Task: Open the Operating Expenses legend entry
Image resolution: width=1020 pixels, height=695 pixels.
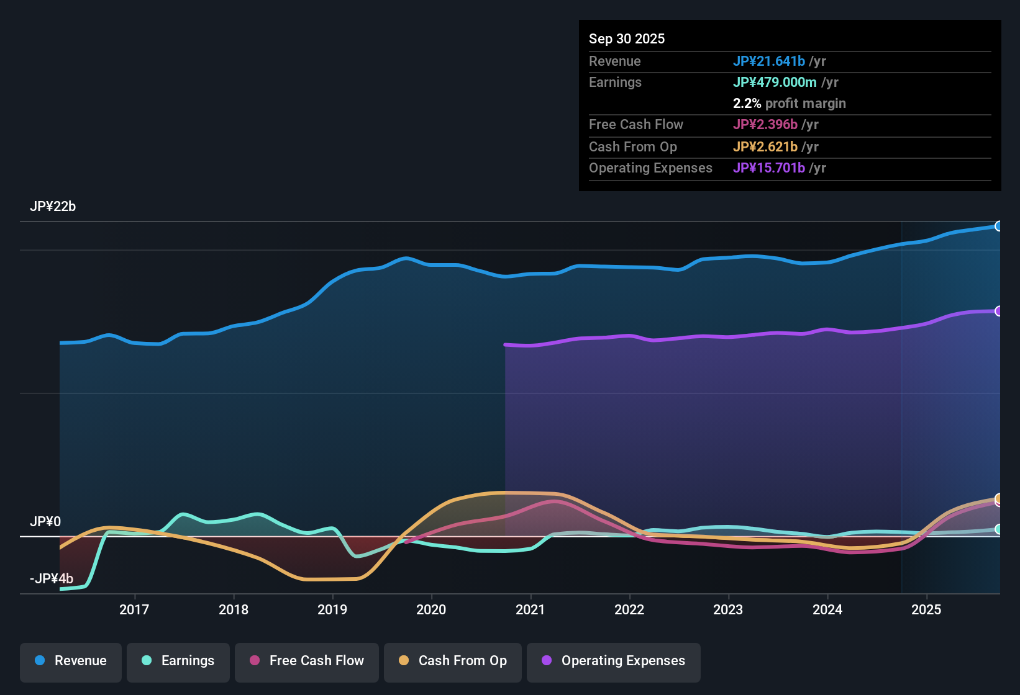Action: tap(613, 661)
